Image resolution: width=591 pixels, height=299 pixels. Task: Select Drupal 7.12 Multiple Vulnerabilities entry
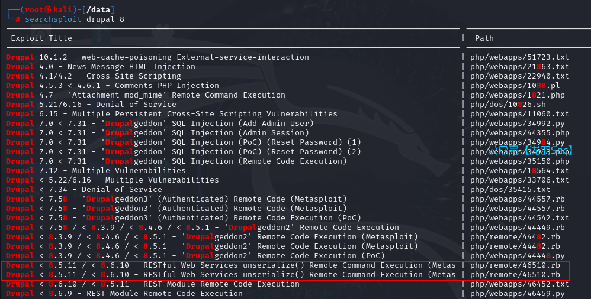(x=96, y=171)
